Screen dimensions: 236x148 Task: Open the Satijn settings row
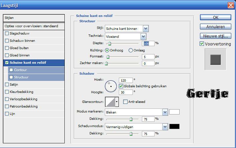[34, 85]
